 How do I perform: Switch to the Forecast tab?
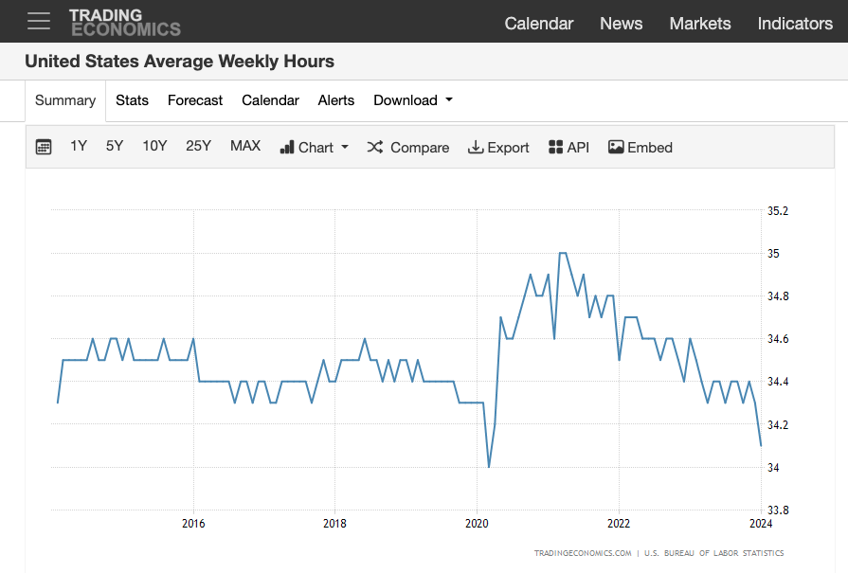[195, 100]
